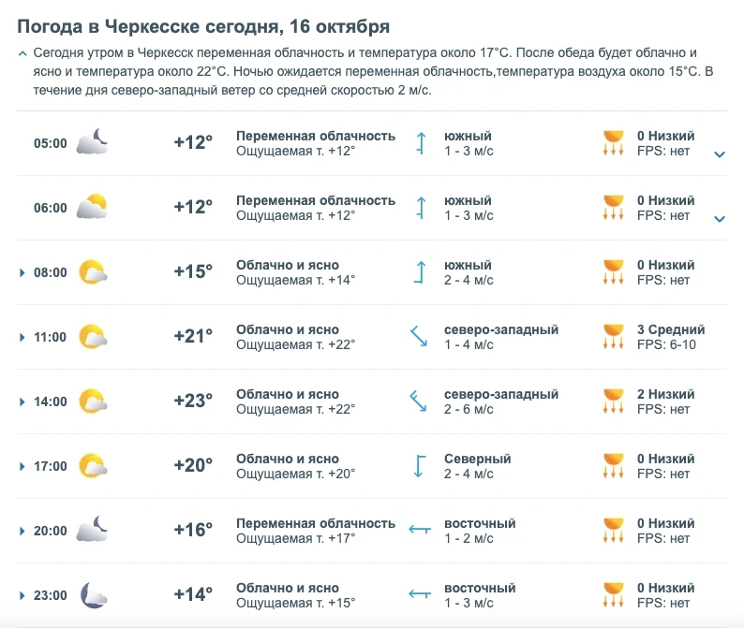The height and width of the screenshot is (628, 744).
Task: Expand the 17:00 forecast row triangle
Action: coord(22,466)
